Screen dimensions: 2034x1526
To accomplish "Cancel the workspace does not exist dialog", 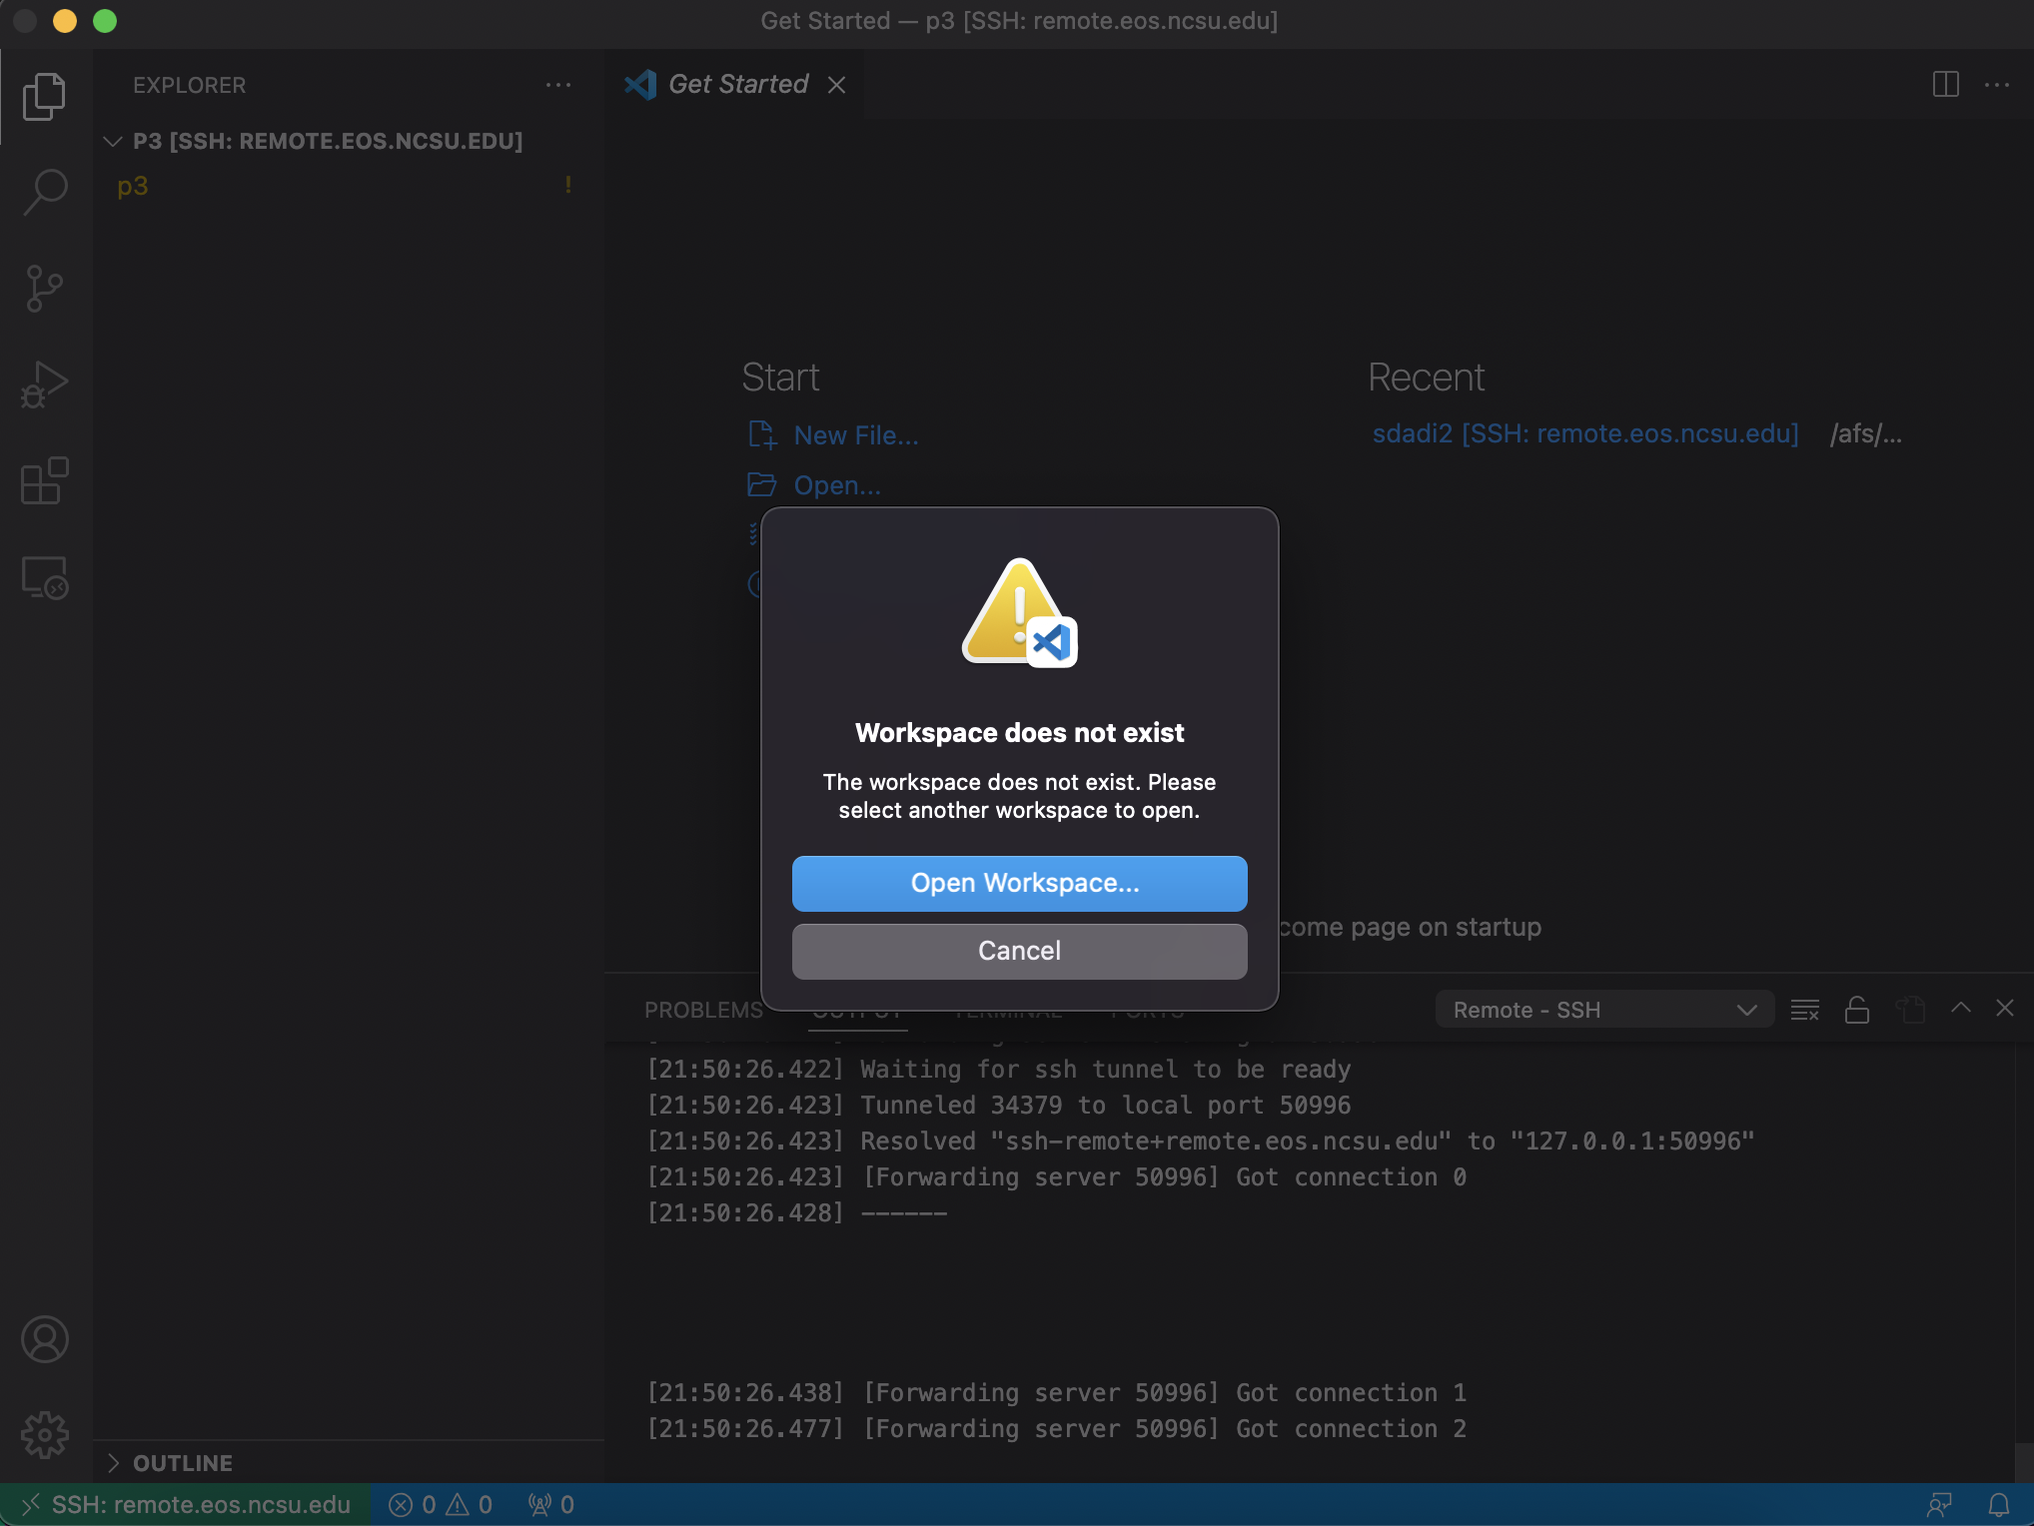I will click(1019, 951).
